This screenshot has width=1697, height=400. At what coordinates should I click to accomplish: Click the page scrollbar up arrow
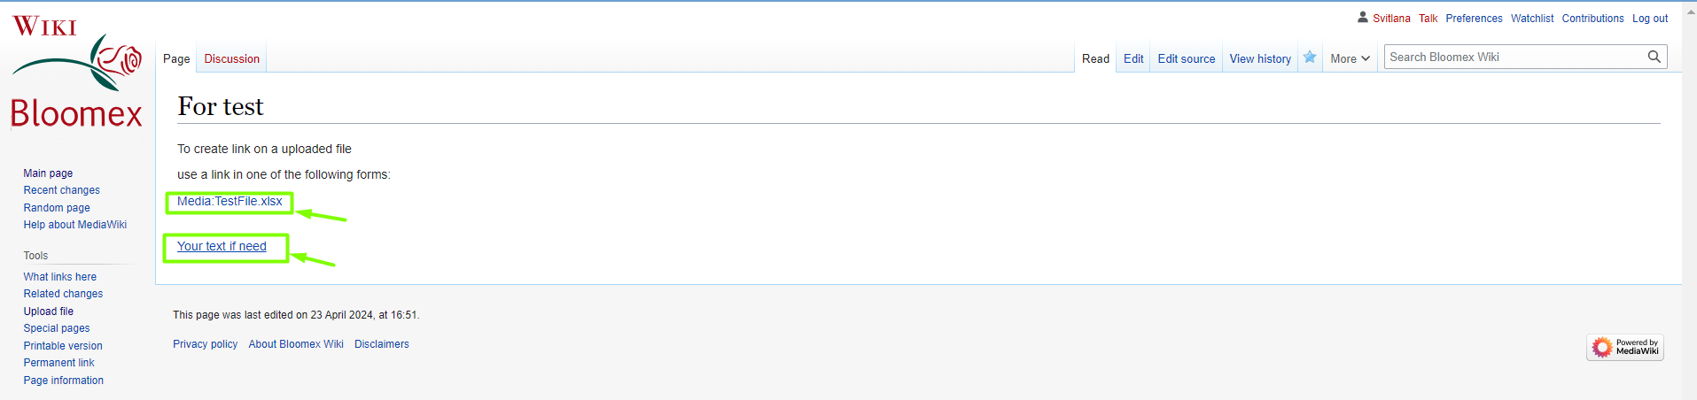point(1689,12)
